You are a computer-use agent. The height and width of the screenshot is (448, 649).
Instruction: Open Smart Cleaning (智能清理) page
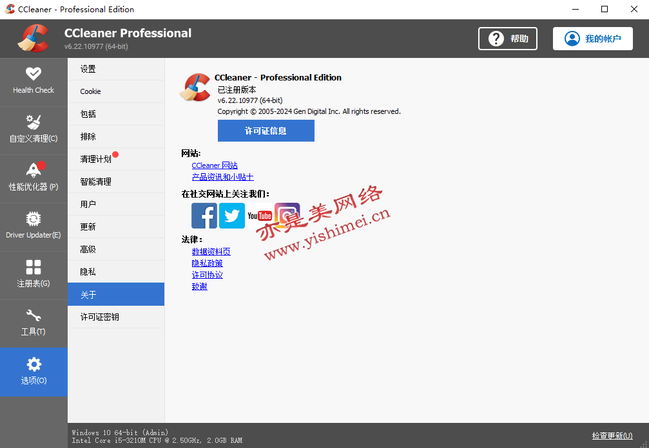point(116,182)
